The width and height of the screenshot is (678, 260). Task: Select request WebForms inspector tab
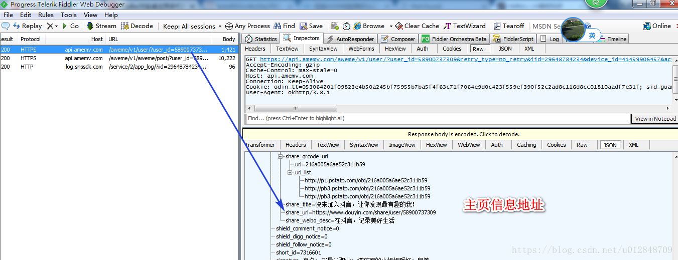[361, 49]
